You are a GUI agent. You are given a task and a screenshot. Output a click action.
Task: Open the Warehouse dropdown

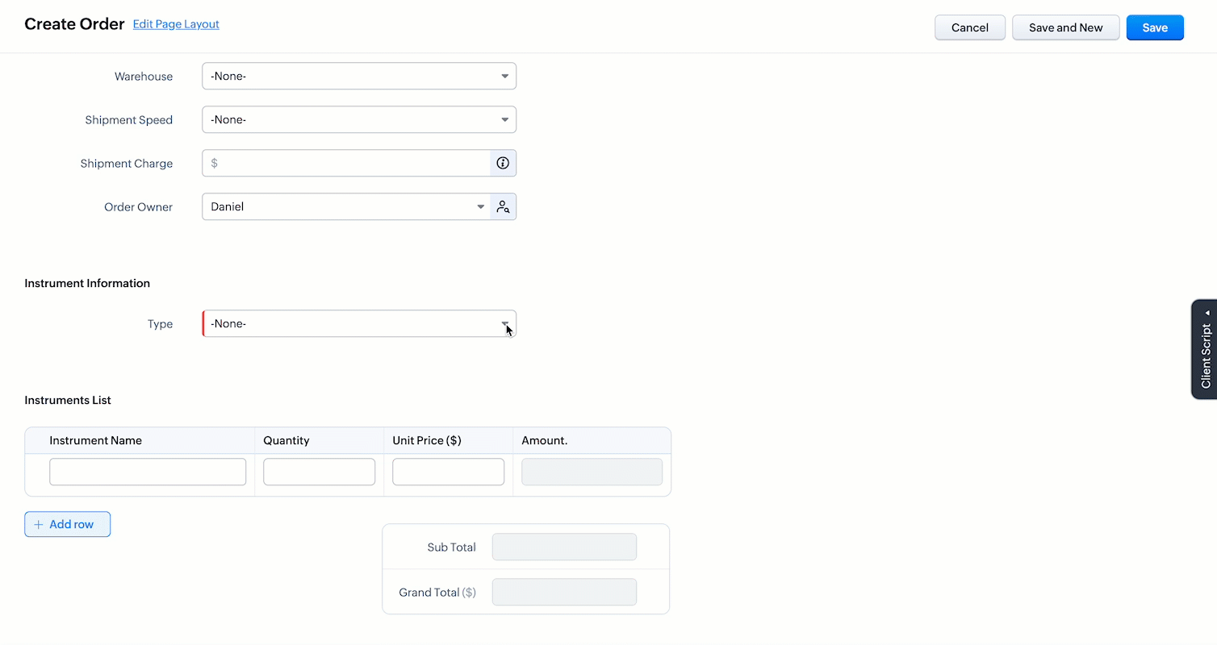[x=358, y=77]
